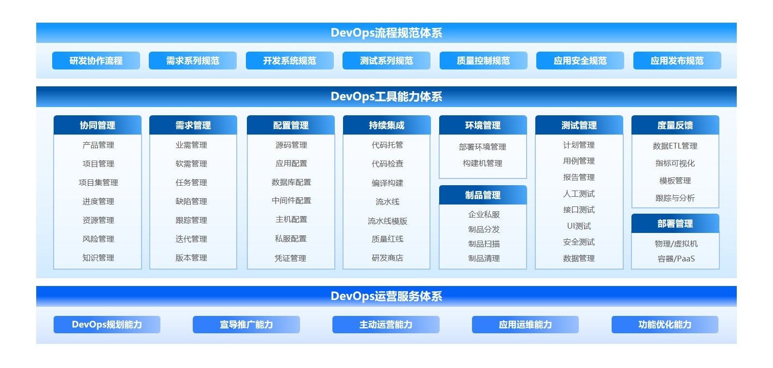The height and width of the screenshot is (368, 773).
Task: Open 缺陷管理 in 需求管理 list
Action: coord(191,201)
